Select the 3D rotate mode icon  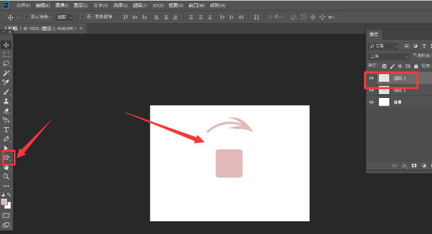click(294, 17)
